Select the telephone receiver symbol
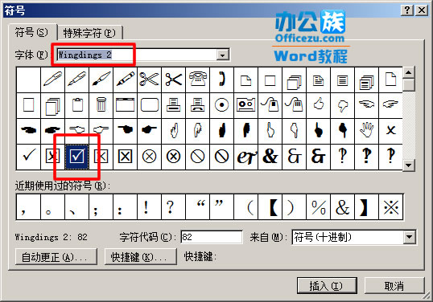 pyautogui.click(x=222, y=80)
